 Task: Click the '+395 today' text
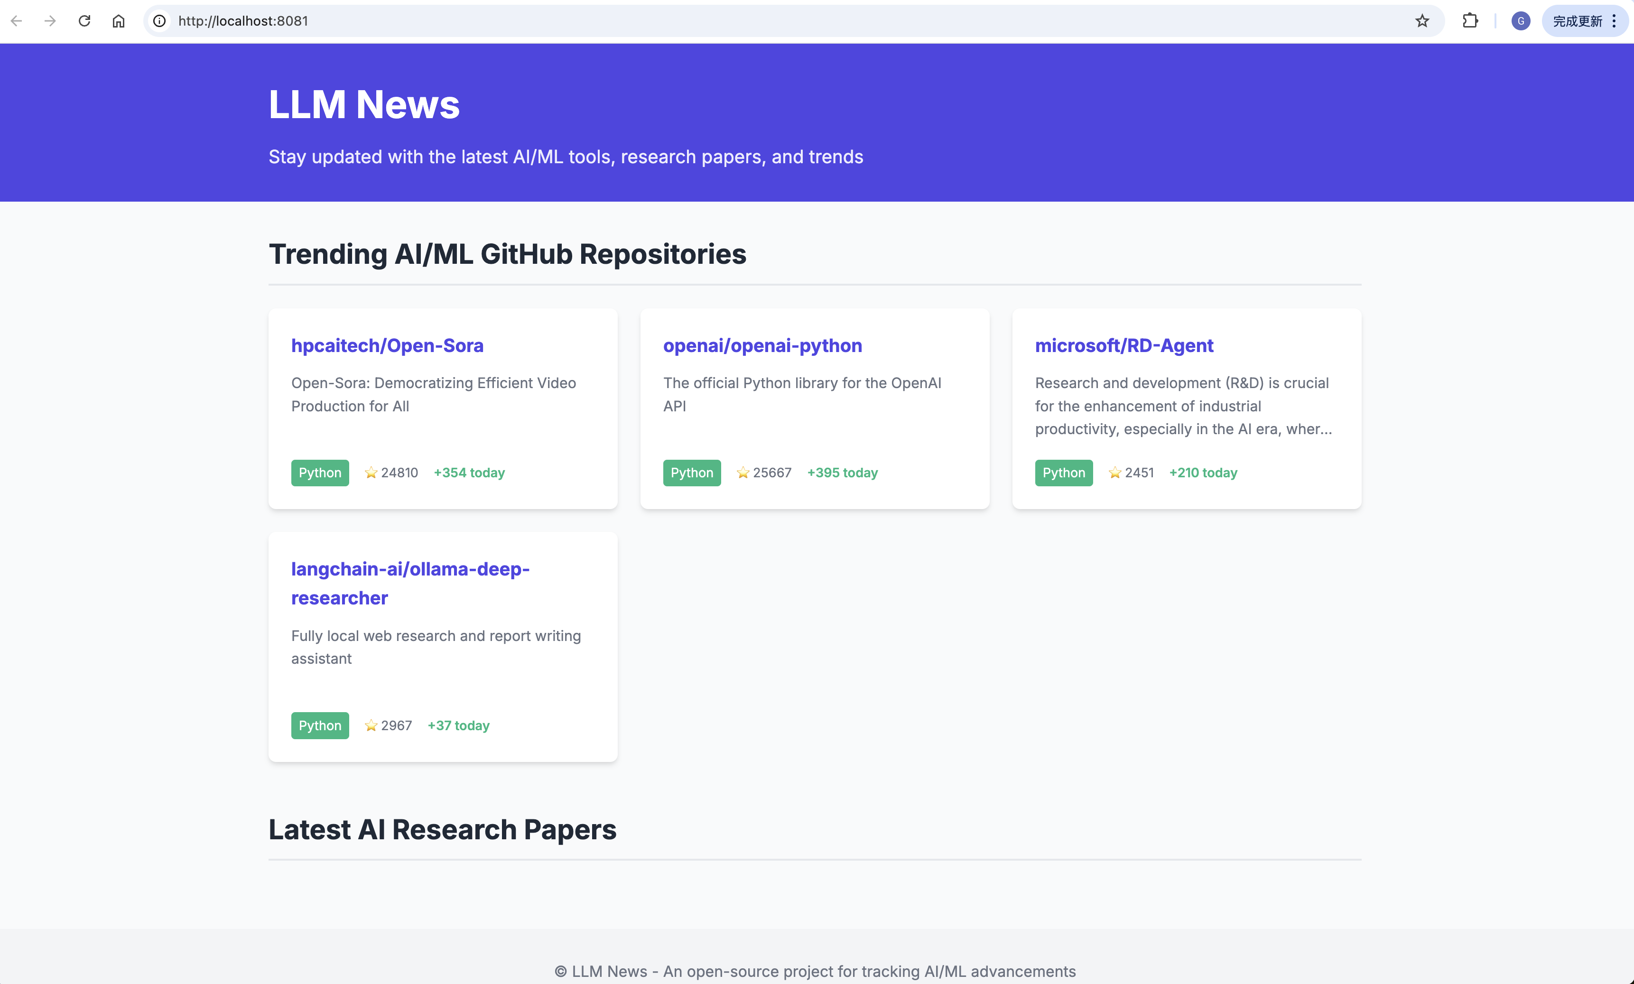(843, 473)
